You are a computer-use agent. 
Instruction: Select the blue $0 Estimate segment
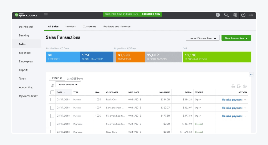[x=63, y=57]
